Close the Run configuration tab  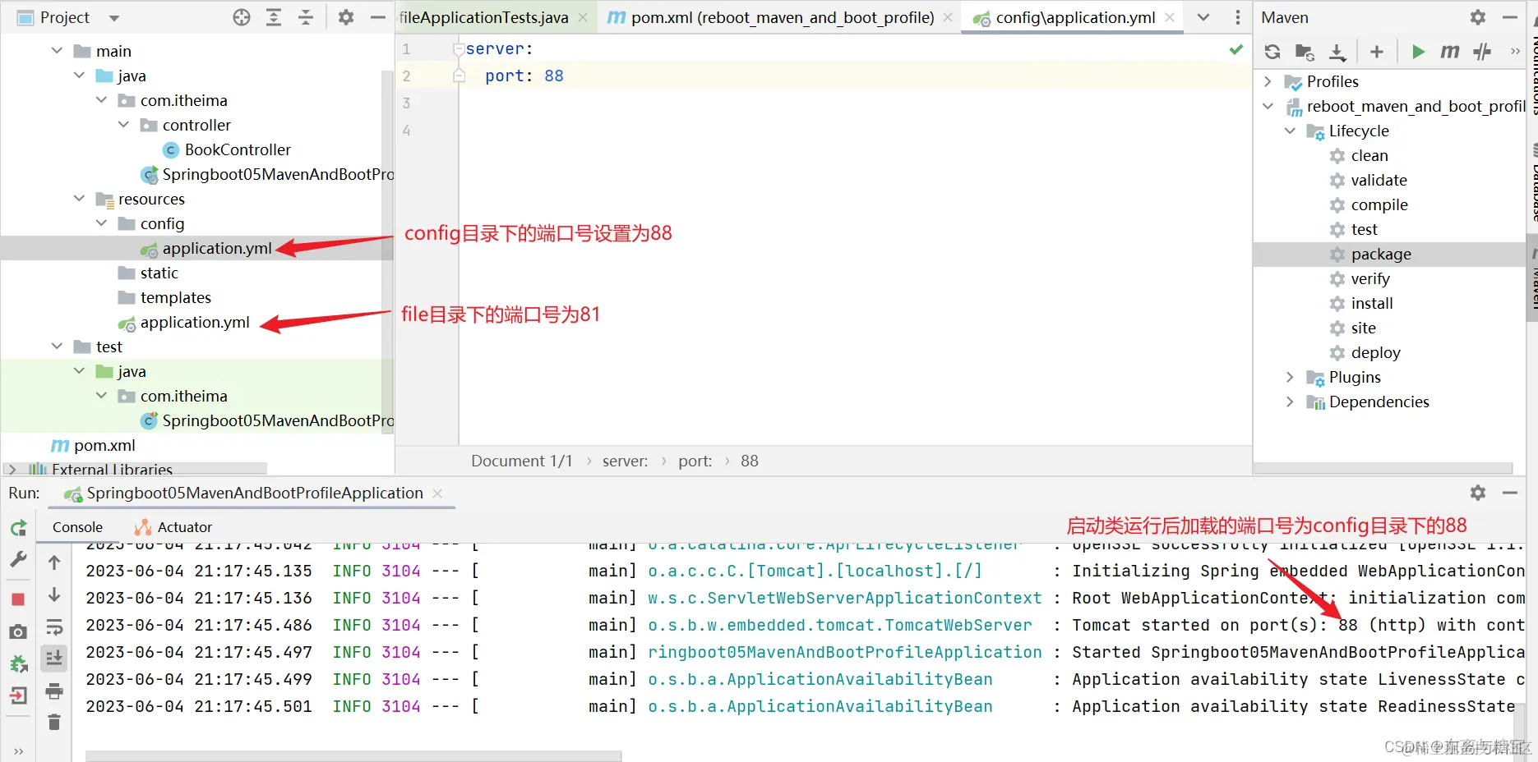click(x=437, y=493)
